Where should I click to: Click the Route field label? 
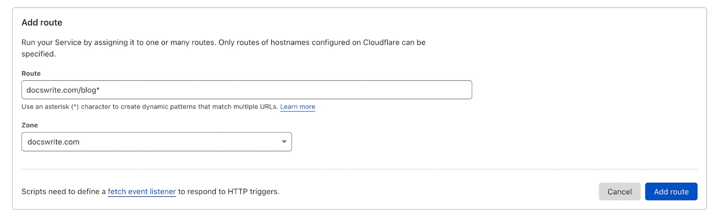[31, 73]
